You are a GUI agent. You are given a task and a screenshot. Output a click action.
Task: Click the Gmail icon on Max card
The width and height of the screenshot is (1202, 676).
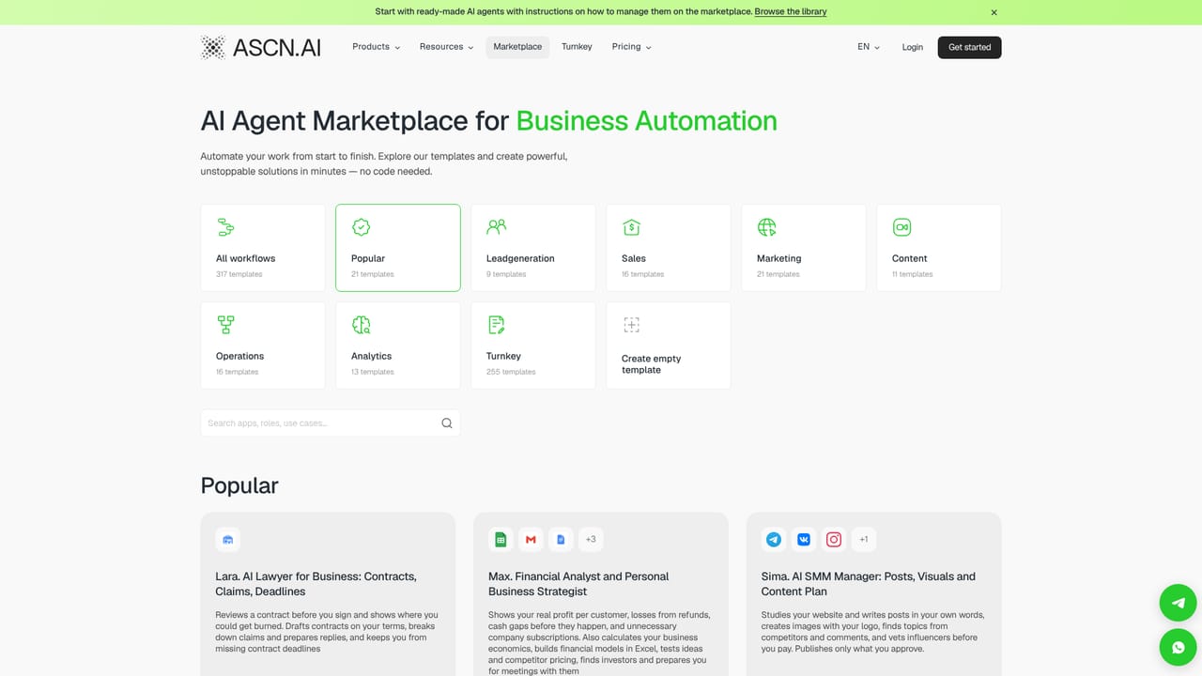point(531,539)
